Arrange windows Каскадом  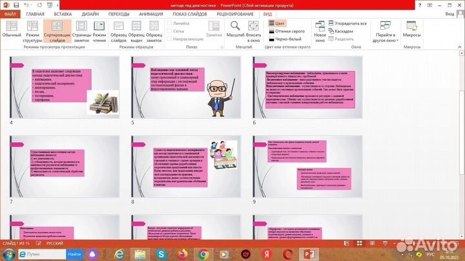pos(341,31)
